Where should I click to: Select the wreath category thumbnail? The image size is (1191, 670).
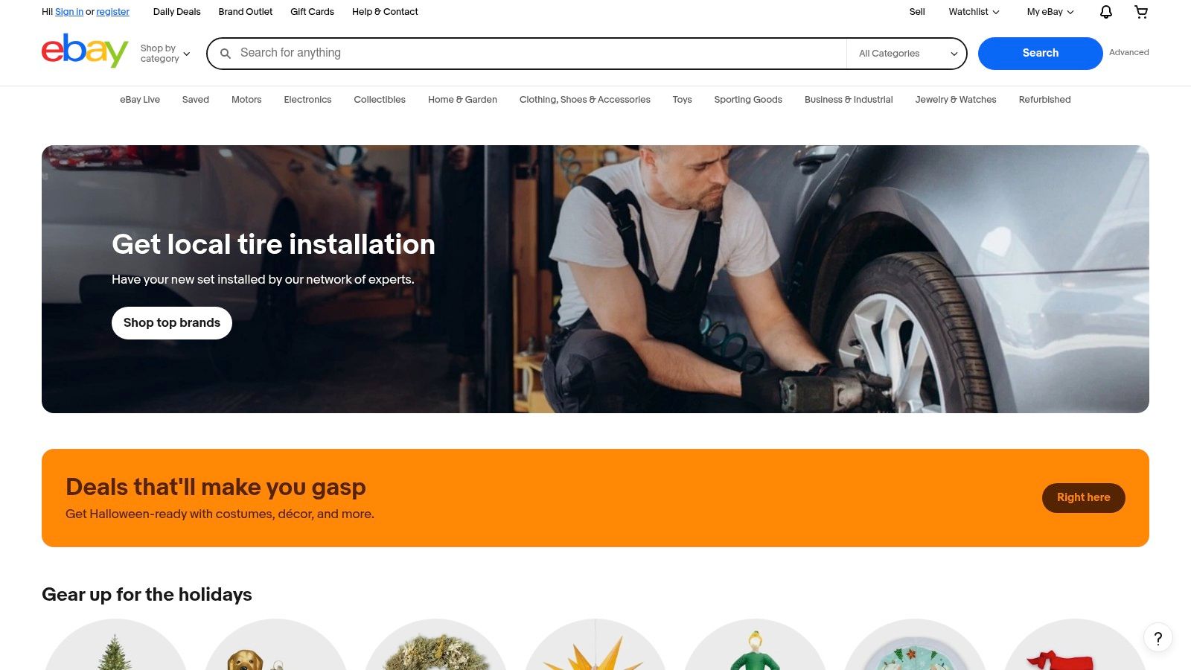pos(435,648)
